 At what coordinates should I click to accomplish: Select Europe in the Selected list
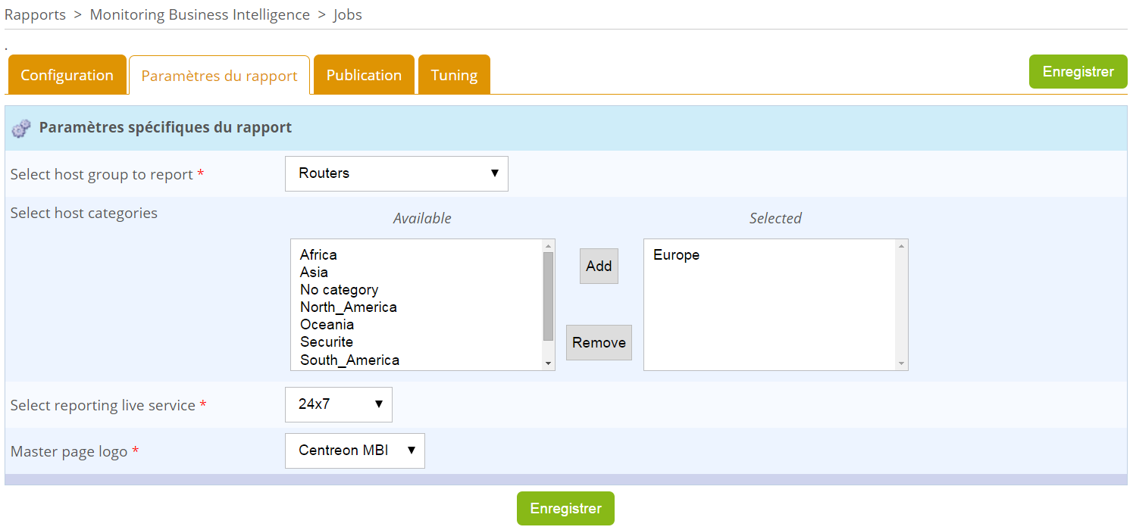point(675,254)
